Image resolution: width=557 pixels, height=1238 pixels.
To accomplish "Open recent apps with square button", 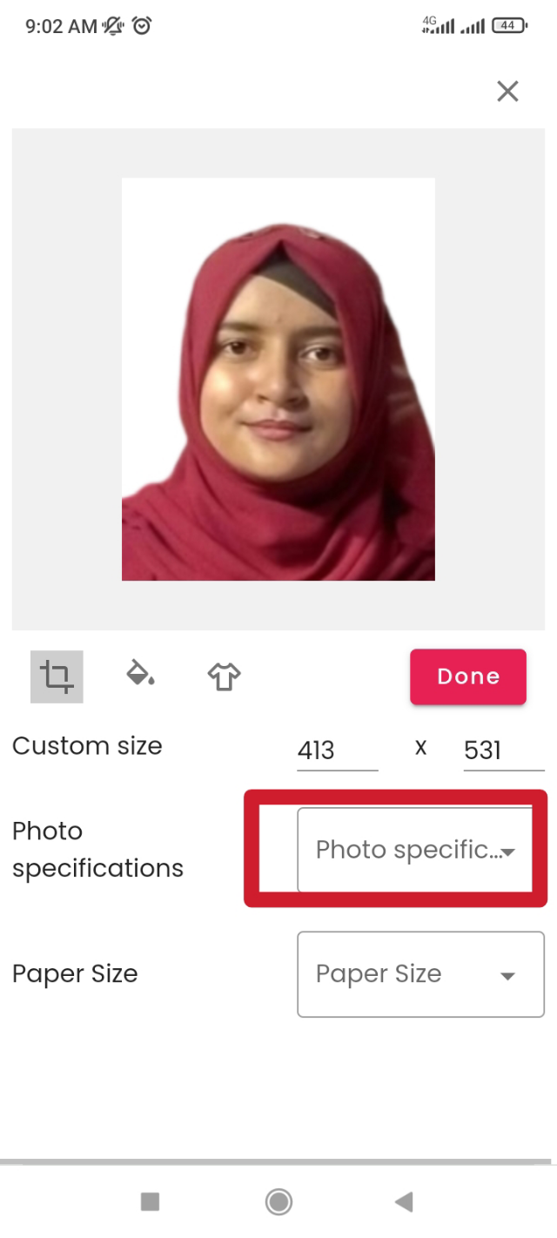I will pyautogui.click(x=150, y=1202).
